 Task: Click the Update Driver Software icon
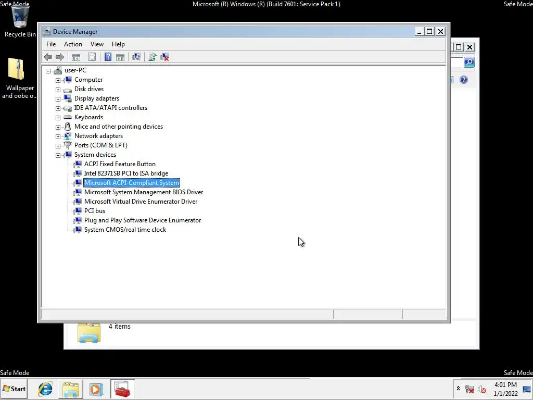pos(153,57)
